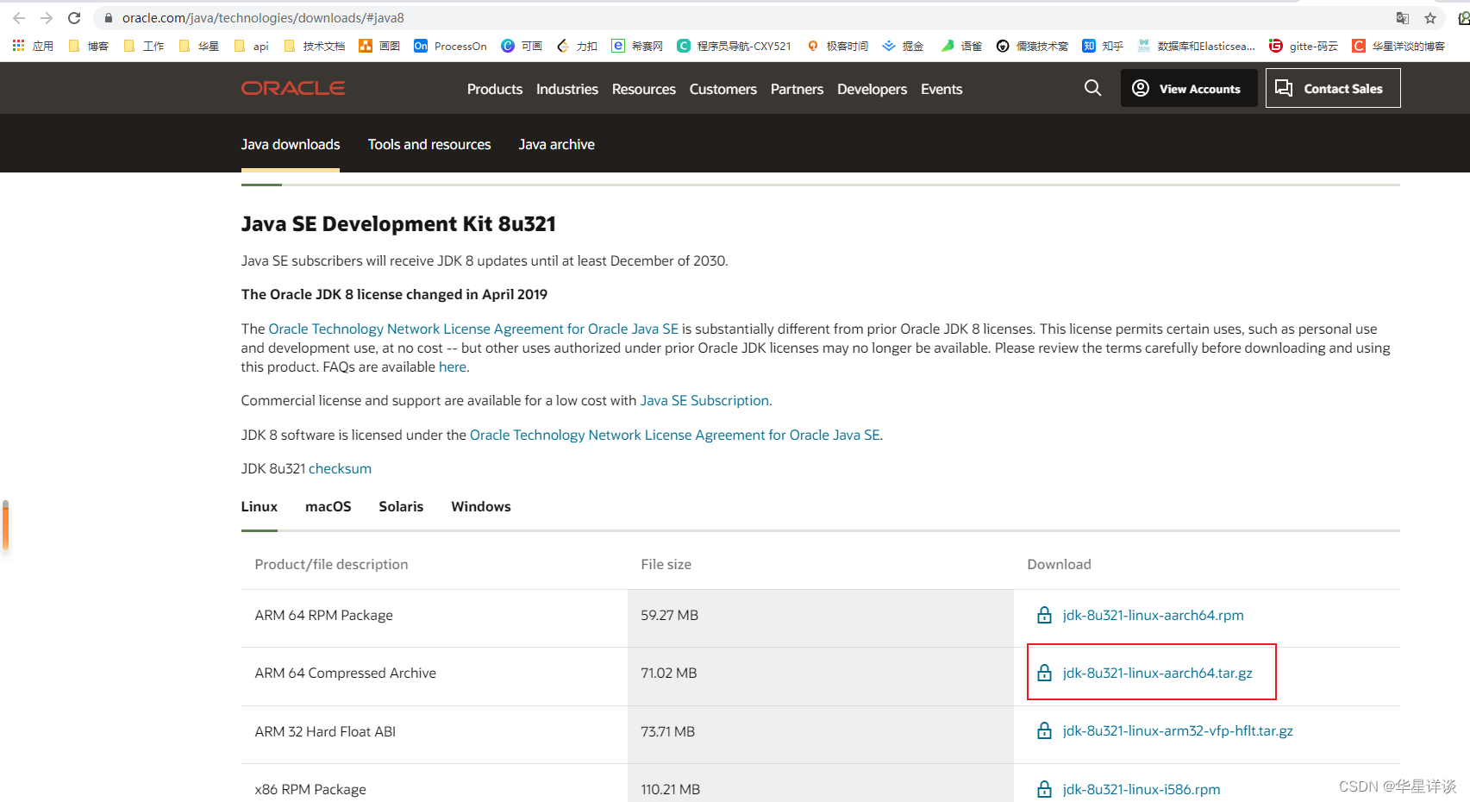The height and width of the screenshot is (802, 1470).
Task: Open the Java SE Subscription link
Action: (704, 400)
